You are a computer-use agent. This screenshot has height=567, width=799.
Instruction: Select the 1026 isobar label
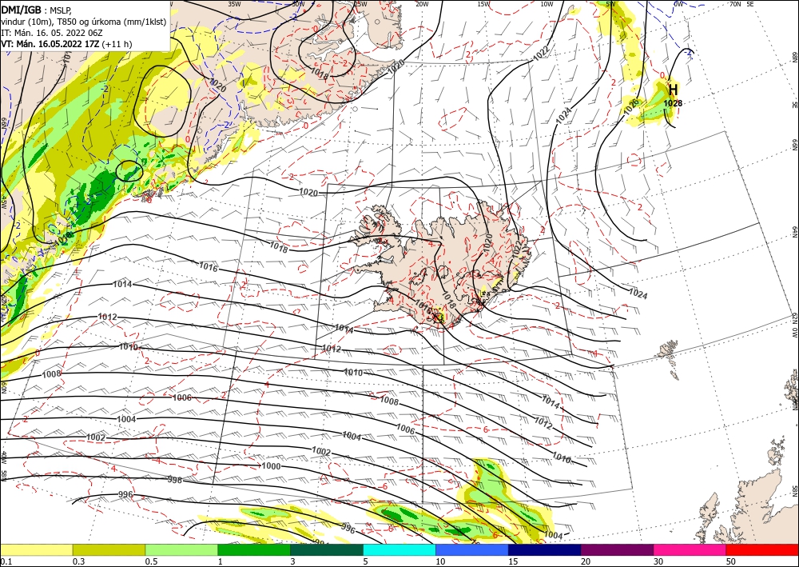pos(630,106)
